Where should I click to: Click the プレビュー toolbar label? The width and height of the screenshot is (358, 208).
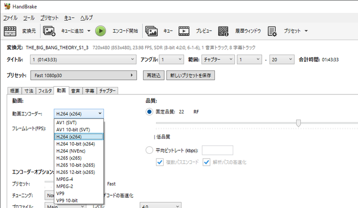[x=204, y=31]
